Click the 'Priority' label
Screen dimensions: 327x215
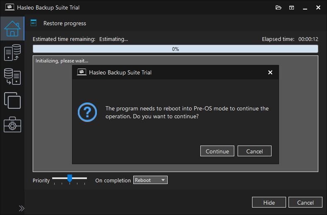[41, 180]
